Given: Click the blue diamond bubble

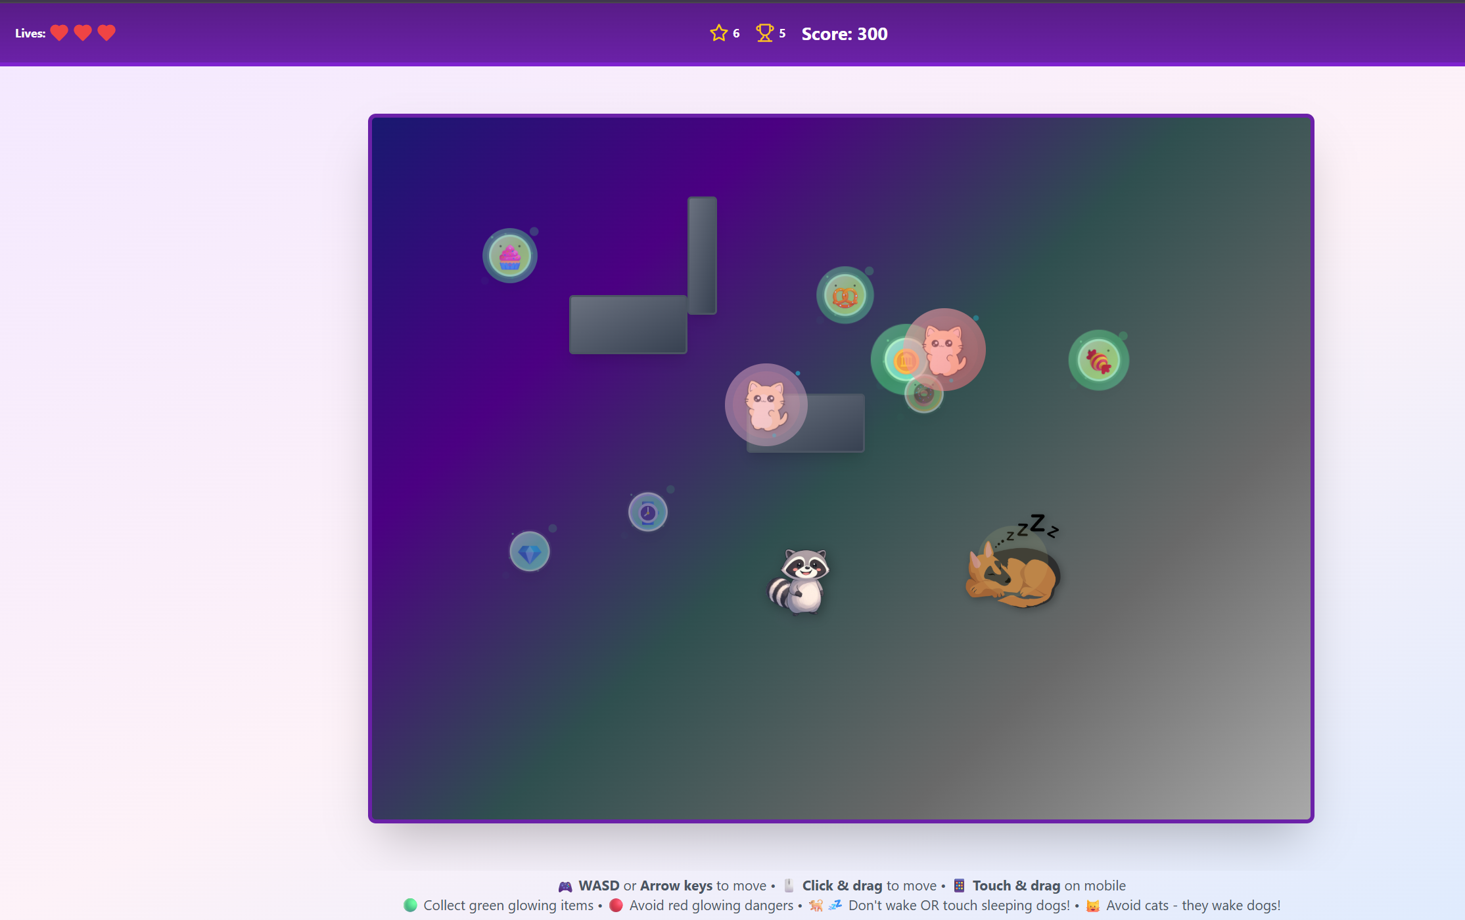Looking at the screenshot, I should pyautogui.click(x=529, y=552).
